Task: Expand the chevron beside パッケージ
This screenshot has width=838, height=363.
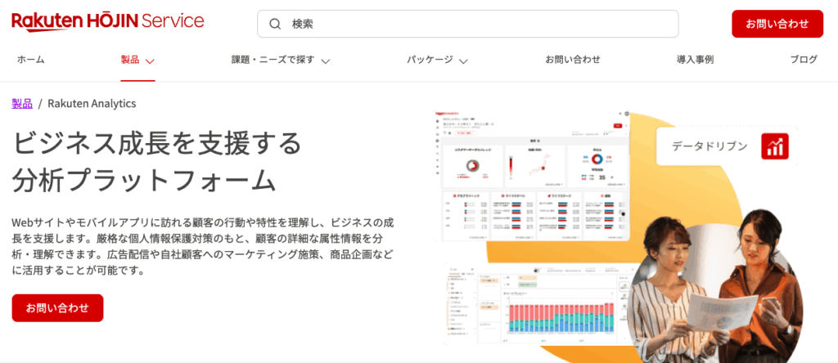Action: pos(463,60)
